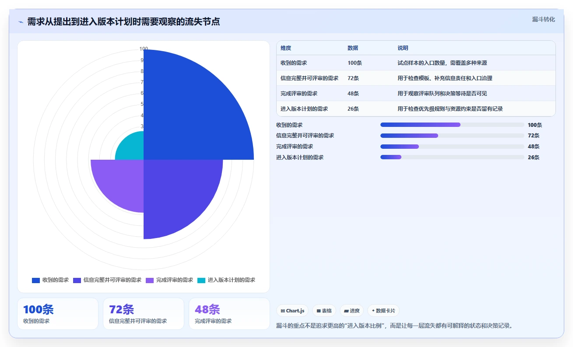This screenshot has width=573, height=347.
Task: Click the lightning icon beside the title
Action: 21,22
